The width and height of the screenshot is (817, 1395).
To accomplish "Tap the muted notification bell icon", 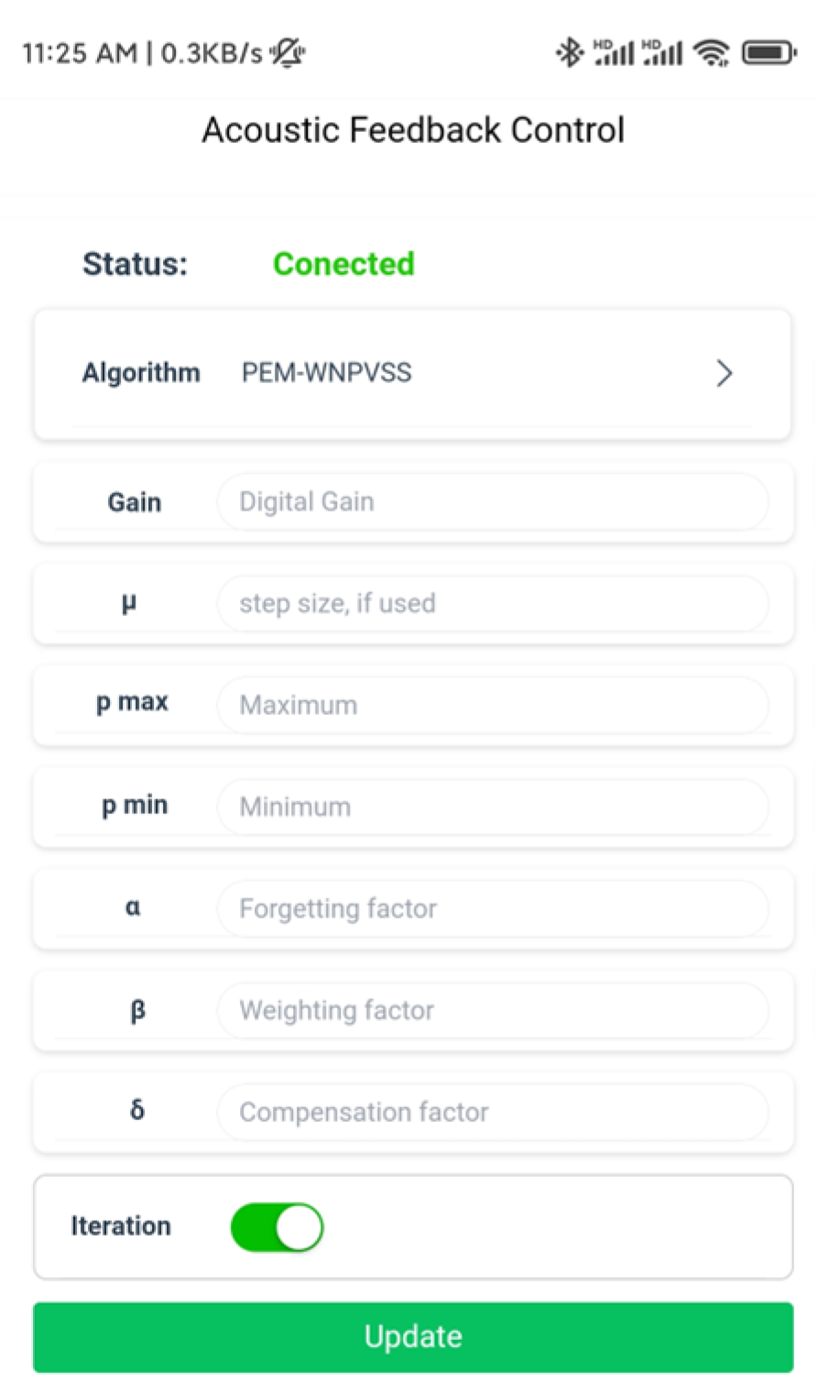I will pyautogui.click(x=288, y=53).
